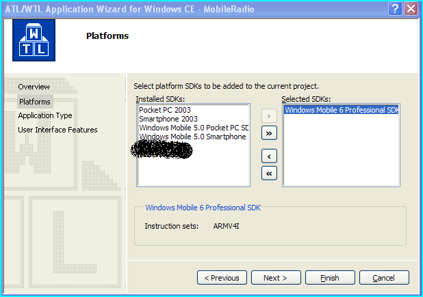This screenshot has height=297, width=423.
Task: Close the wizard with the X button
Action: point(411,9)
